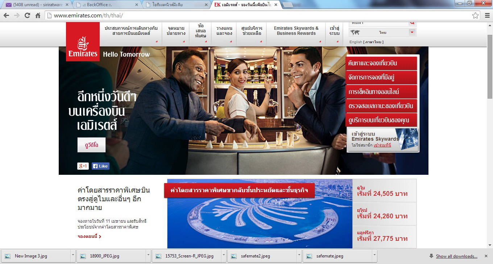Screen dimensions: 493x264
Task: Click the การเช็คอินทางออนไลน์ button
Action: [381, 91]
